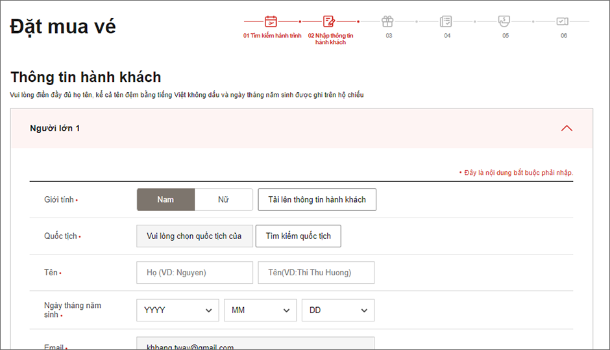Click the Email input field
The image size is (610, 350).
pyautogui.click(x=255, y=344)
